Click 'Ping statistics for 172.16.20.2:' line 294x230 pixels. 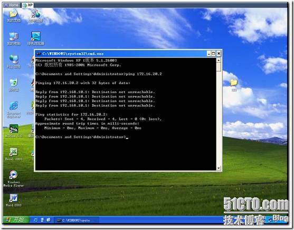(71, 114)
